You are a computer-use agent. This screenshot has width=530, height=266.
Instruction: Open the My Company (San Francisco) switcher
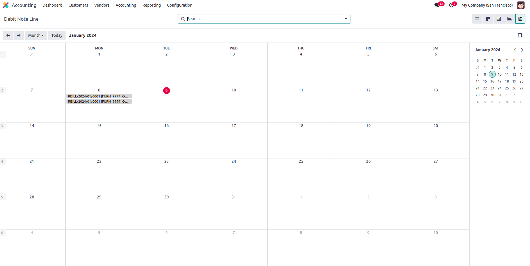pyautogui.click(x=487, y=5)
